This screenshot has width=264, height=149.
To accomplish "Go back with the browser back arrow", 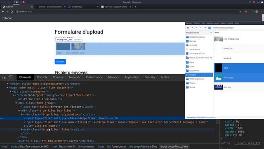I will point(3,12).
